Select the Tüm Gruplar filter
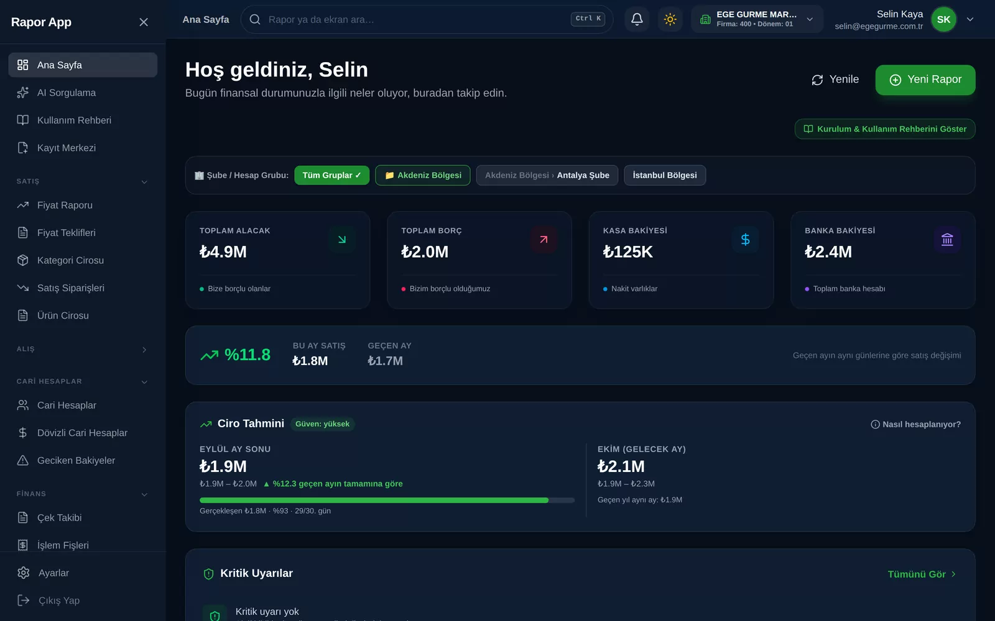The image size is (995, 621). [x=331, y=175]
